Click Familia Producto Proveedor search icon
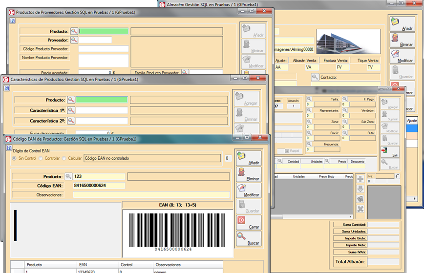The image size is (424, 273). [185, 72]
